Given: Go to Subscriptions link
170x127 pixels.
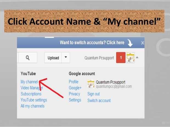Looking at the screenshot, I should tap(31, 94).
